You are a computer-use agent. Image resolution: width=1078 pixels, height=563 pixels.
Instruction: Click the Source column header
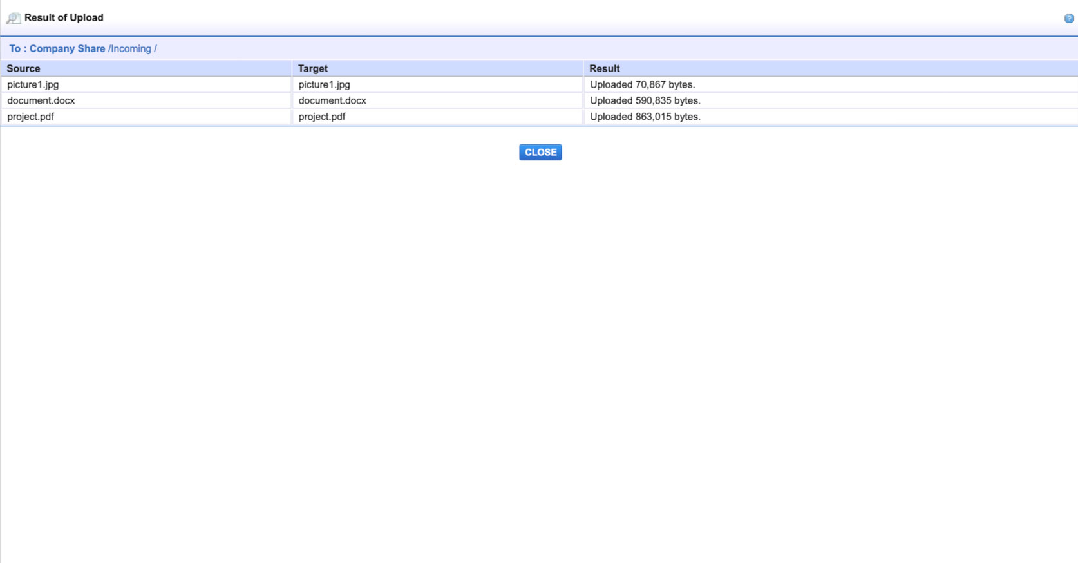pyautogui.click(x=23, y=68)
